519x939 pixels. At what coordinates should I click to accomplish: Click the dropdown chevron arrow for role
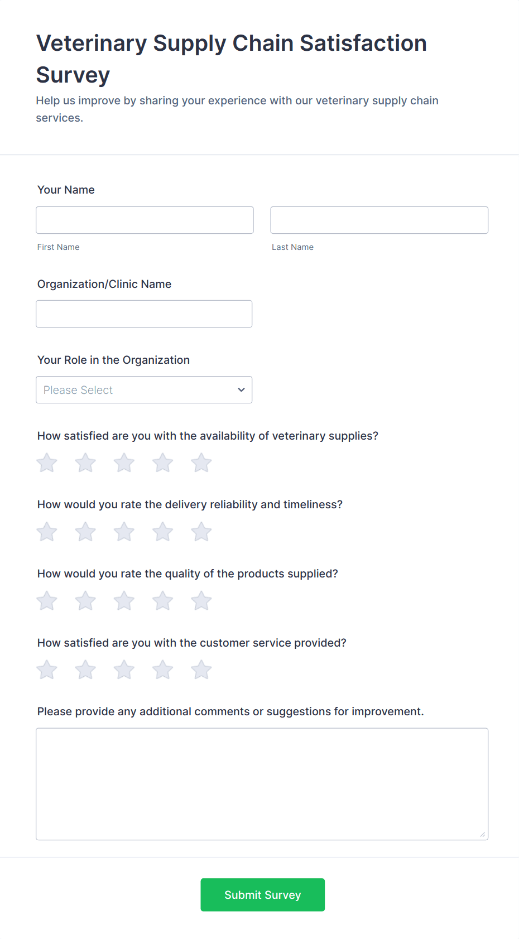coord(241,390)
